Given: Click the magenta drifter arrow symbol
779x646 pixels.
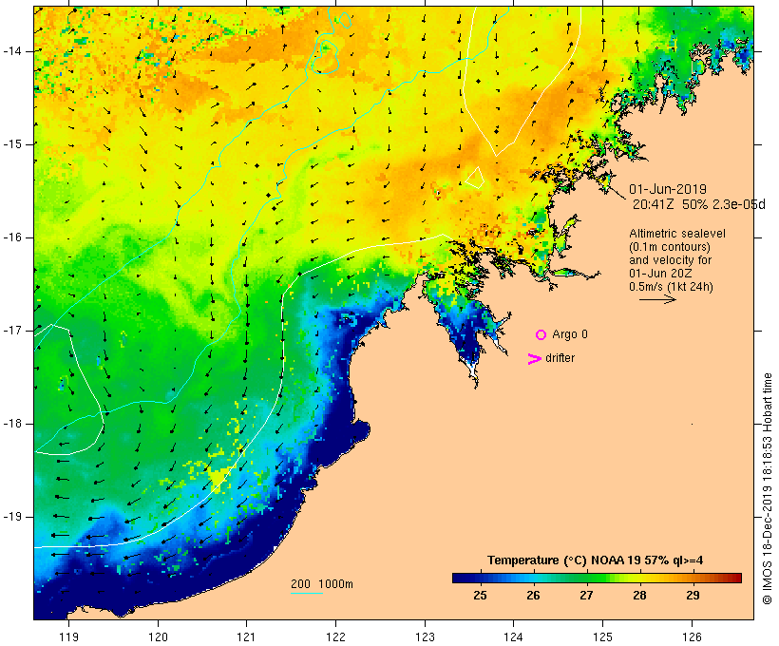Looking at the screenshot, I should click(534, 359).
